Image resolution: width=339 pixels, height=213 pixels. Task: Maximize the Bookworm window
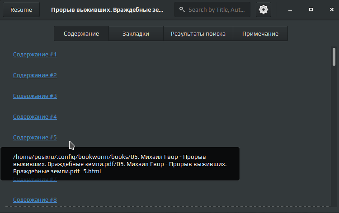coord(311,9)
